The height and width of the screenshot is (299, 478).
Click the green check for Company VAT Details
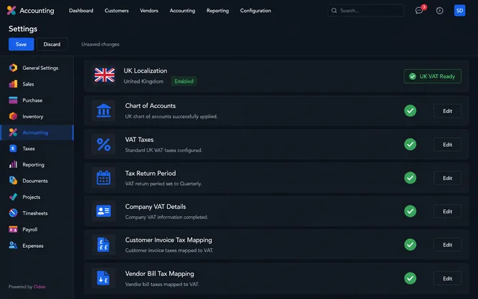pyautogui.click(x=410, y=211)
